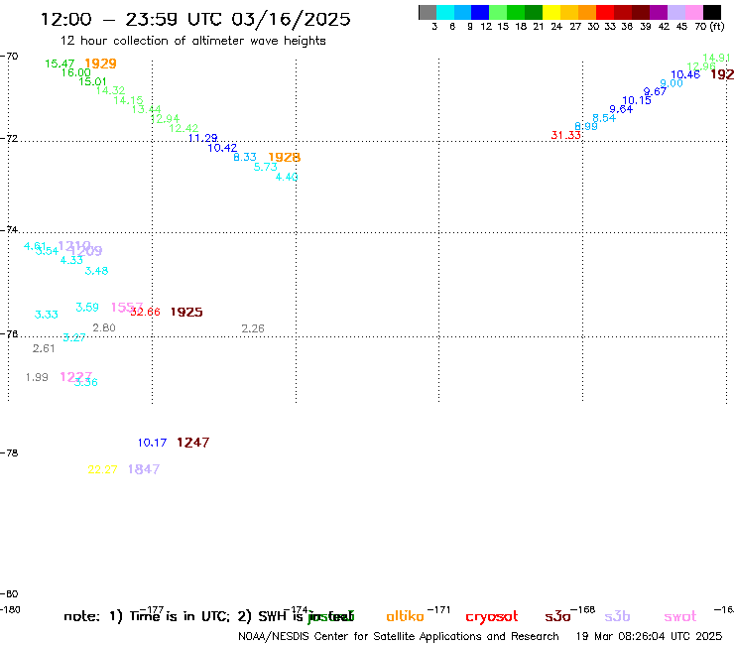Click the 3.33 wave height reading
Image resolution: width=734 pixels, height=645 pixels.
(47, 315)
